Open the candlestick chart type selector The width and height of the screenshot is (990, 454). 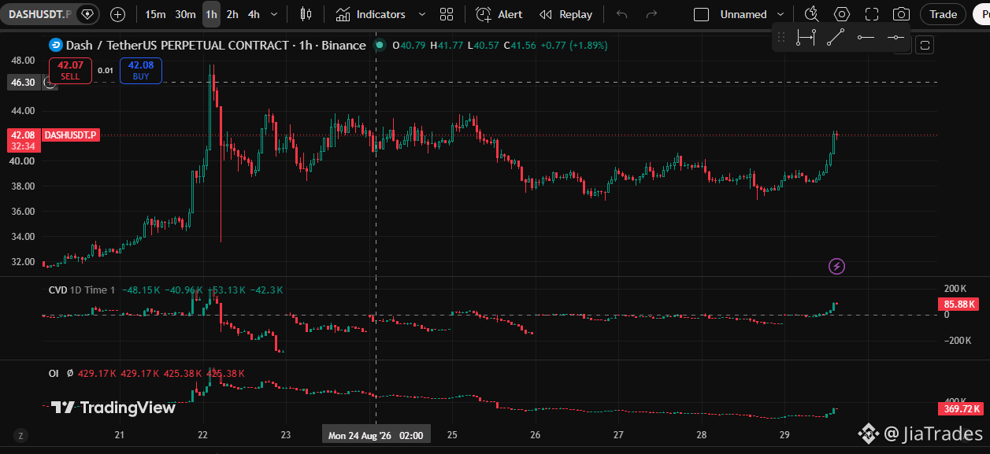coord(306,14)
